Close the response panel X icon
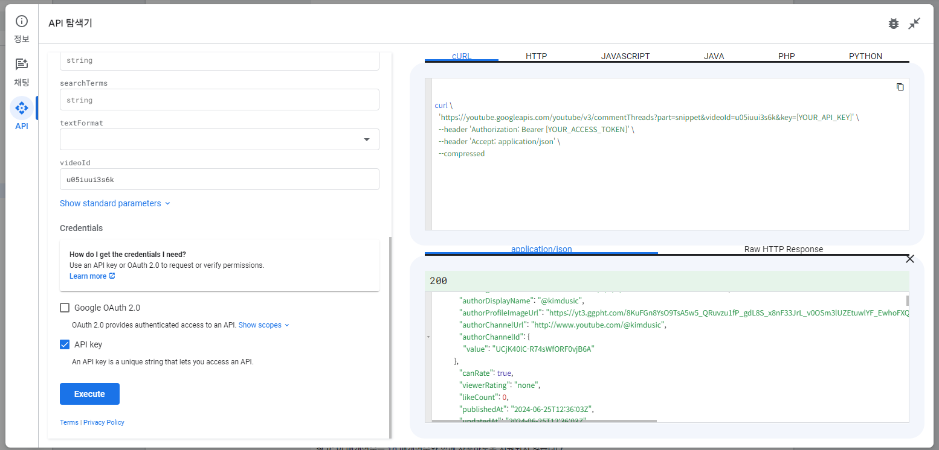Screen dimensions: 939x450 [x=910, y=259]
